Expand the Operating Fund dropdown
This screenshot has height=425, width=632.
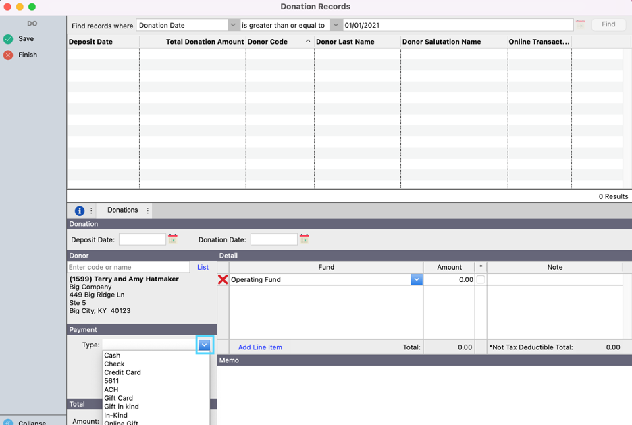click(417, 279)
